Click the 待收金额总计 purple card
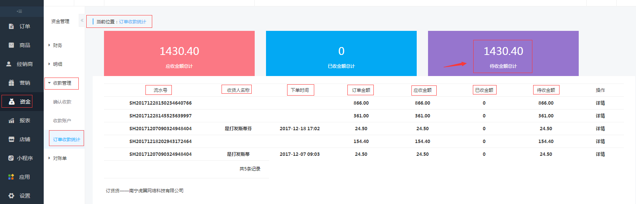 pos(503,53)
